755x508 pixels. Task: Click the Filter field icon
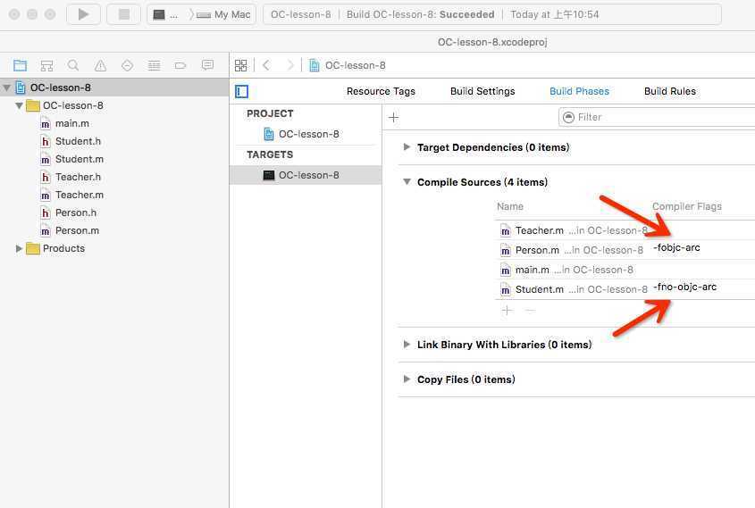568,117
